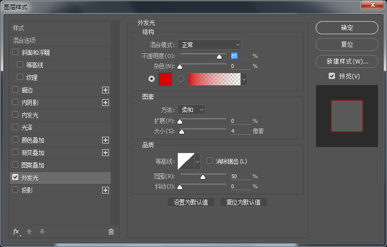
Task: Click the red glow color swatch
Action: (x=165, y=79)
